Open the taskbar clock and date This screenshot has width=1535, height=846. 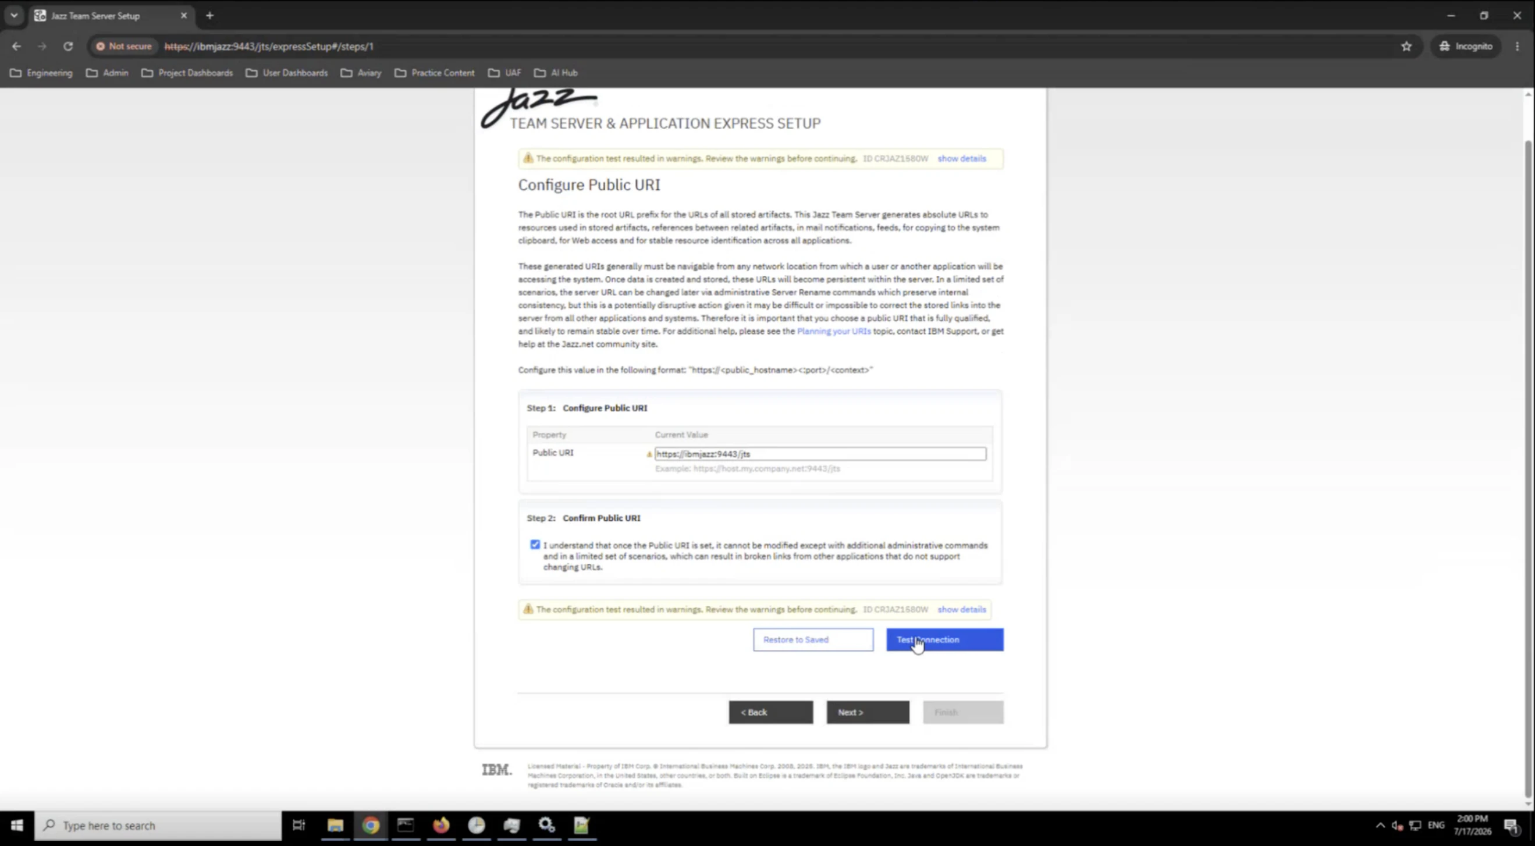(x=1472, y=826)
